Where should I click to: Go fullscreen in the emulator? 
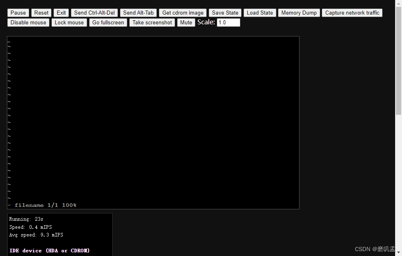tap(108, 22)
